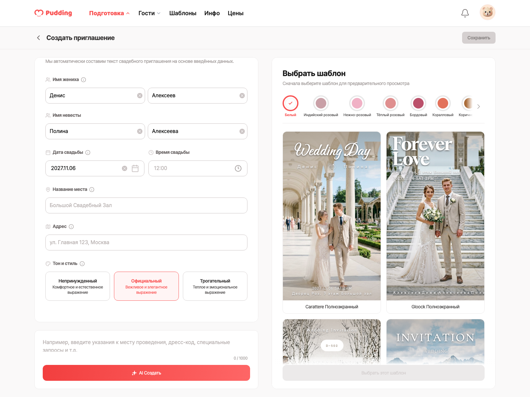Focus the address field ул. Главная 123

tap(146, 243)
